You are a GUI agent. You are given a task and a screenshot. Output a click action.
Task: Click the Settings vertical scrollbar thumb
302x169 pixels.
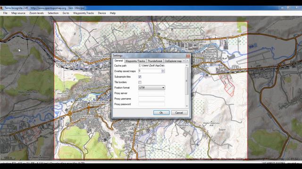click(187, 81)
